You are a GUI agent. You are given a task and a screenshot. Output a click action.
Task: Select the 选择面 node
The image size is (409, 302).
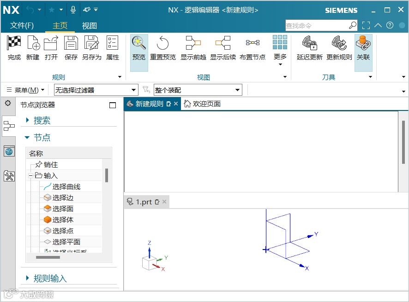tap(63, 209)
